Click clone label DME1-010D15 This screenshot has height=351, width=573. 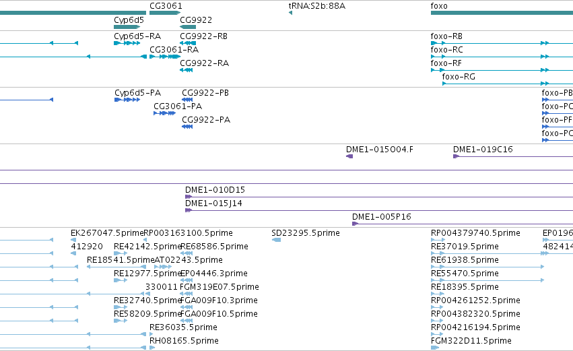(215, 190)
